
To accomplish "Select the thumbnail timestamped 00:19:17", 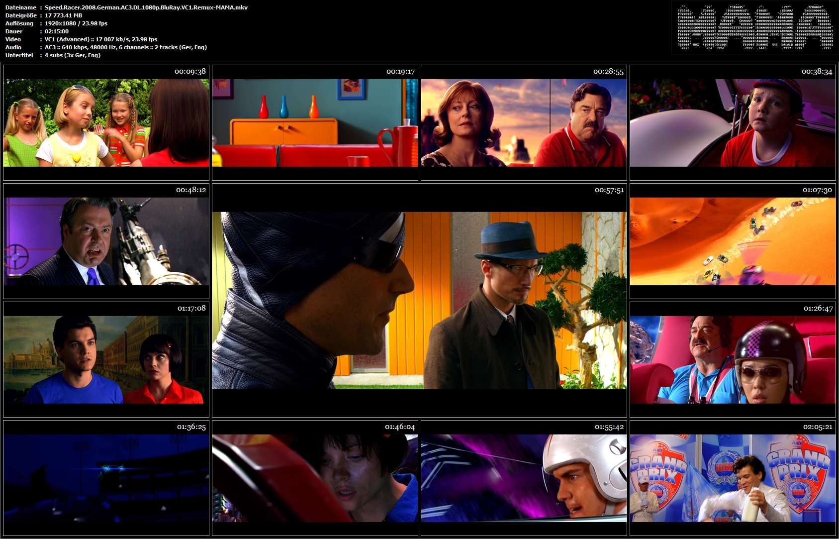I will coord(315,122).
